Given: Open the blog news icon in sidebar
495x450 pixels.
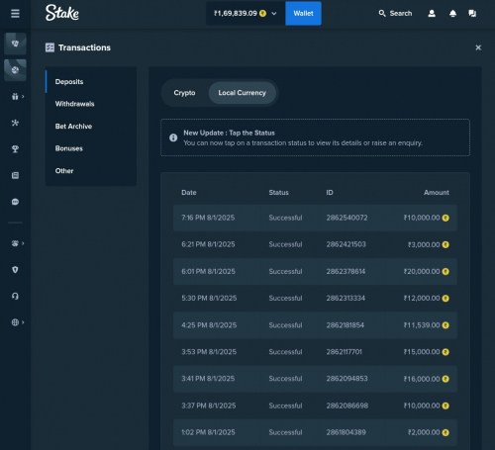Looking at the screenshot, I should point(15,175).
